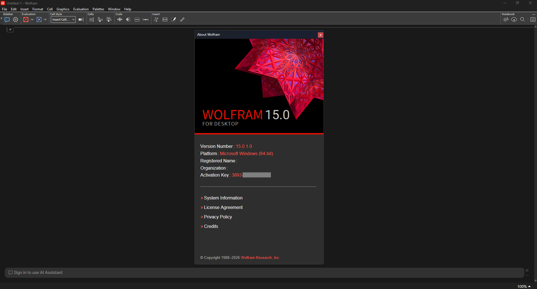
Task: Insert a hyperlink with chain icon
Action: [x=182, y=20]
